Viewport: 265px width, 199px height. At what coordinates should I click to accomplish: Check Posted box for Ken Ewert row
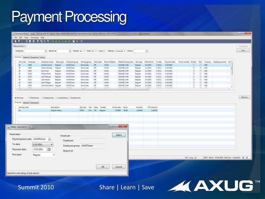[194, 71]
